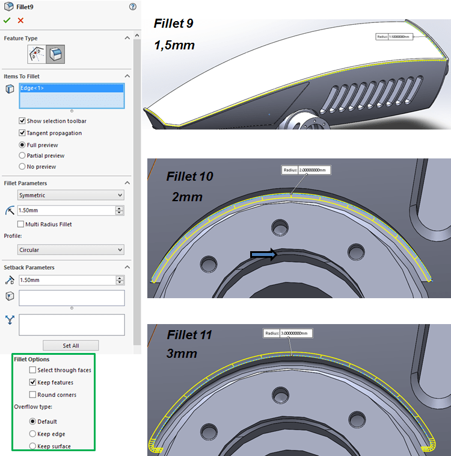Screen dimensions: 451x456
Task: Click the setback edges Y-shaped icon
Action: [x=10, y=320]
